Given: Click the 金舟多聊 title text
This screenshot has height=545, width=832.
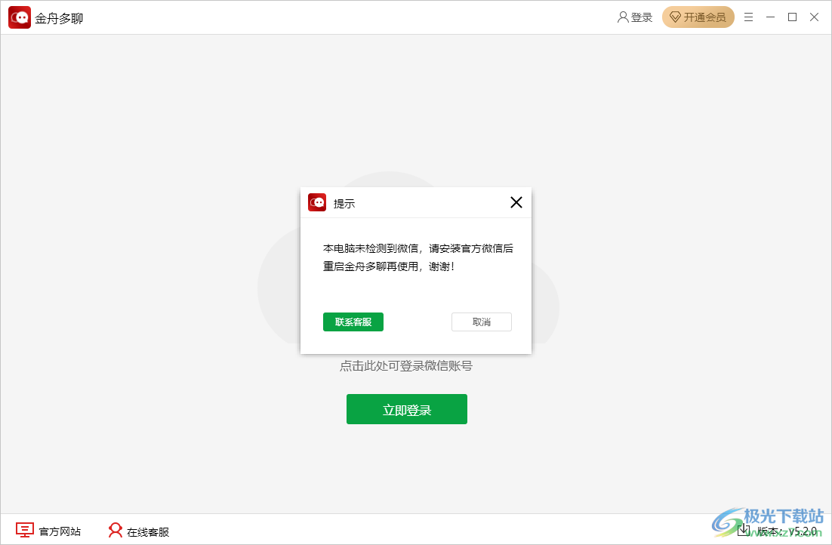Looking at the screenshot, I should pyautogui.click(x=59, y=19).
